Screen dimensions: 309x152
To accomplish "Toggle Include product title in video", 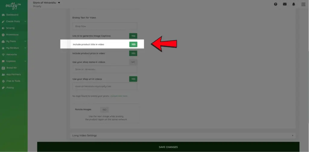I will click(x=133, y=44).
